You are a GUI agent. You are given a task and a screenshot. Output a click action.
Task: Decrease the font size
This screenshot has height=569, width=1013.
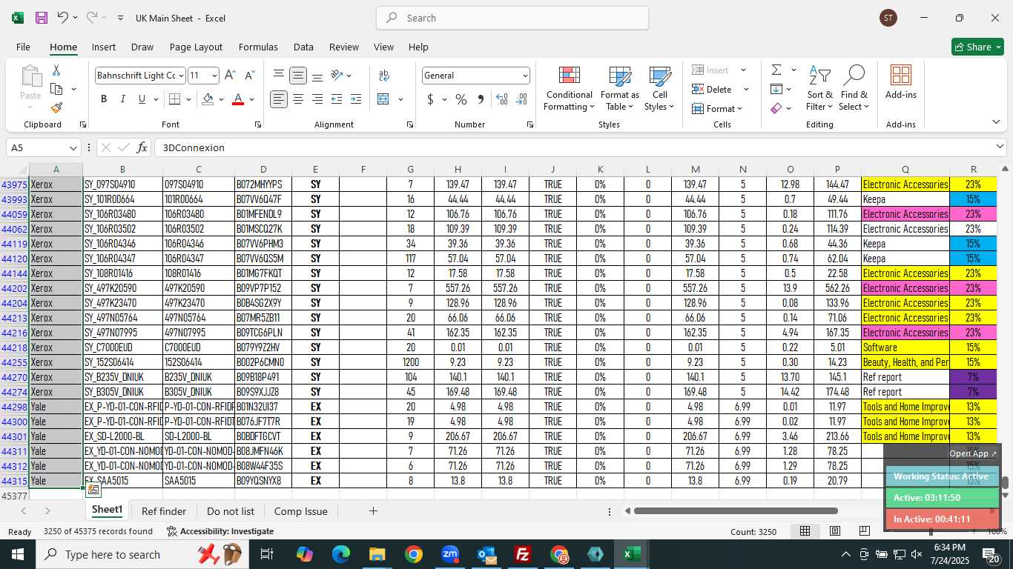tap(249, 76)
